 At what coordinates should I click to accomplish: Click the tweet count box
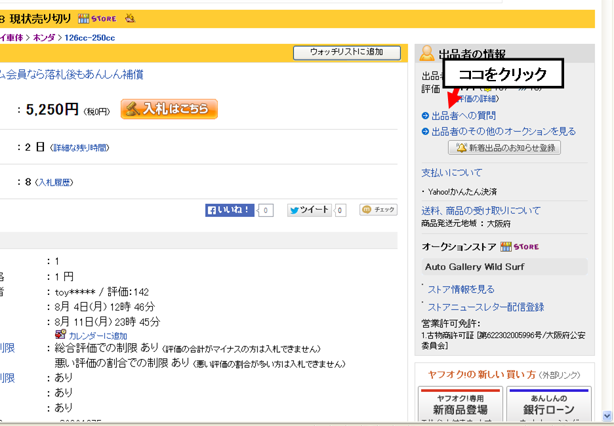click(x=340, y=210)
